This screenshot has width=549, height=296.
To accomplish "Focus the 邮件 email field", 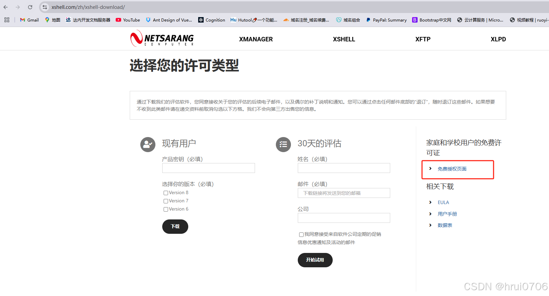I will click(x=344, y=193).
